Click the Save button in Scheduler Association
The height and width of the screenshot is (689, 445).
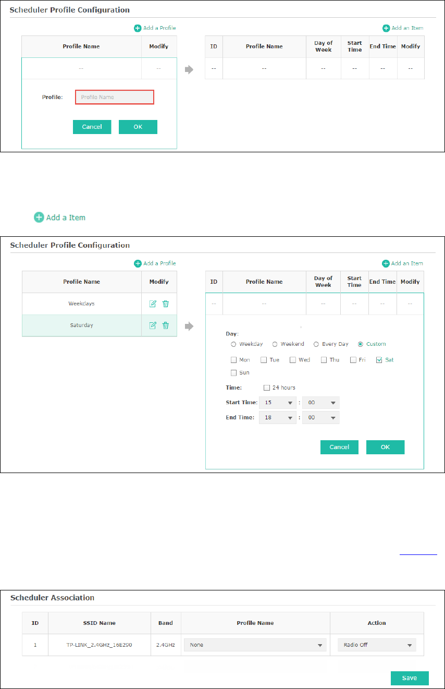410,678
